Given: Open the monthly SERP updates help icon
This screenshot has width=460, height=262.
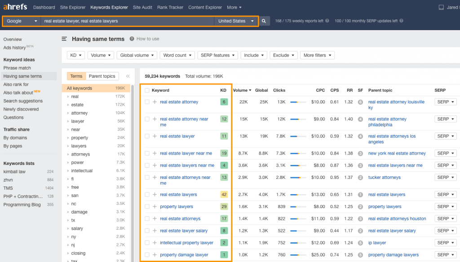Looking at the screenshot, I should pos(401,21).
